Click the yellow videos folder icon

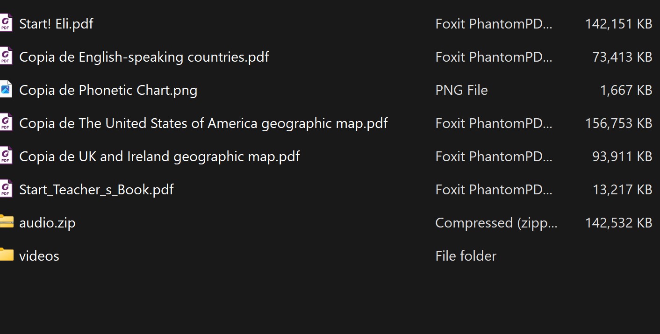click(6, 255)
